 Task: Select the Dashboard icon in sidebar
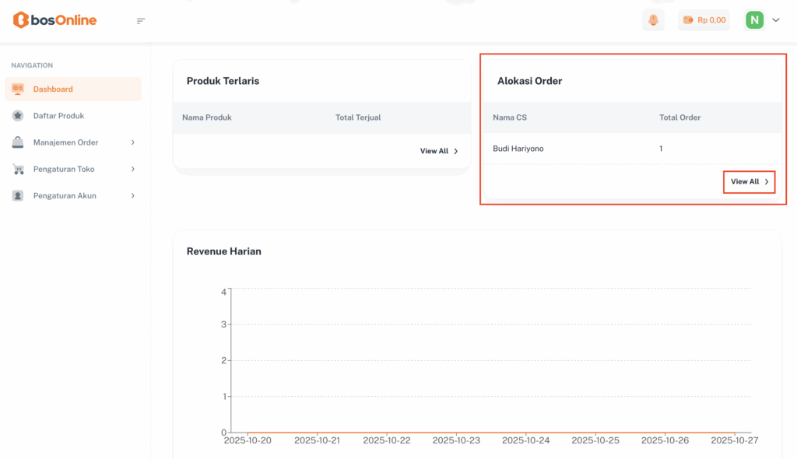click(18, 89)
